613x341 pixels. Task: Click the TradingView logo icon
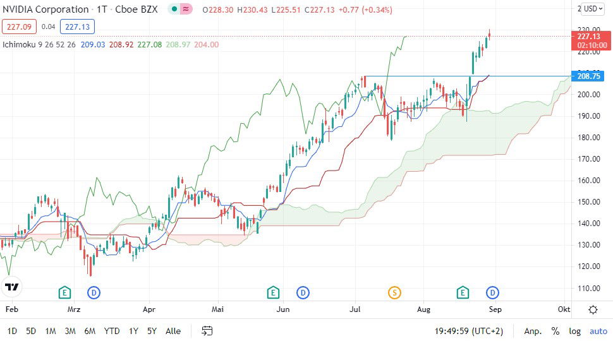11,287
